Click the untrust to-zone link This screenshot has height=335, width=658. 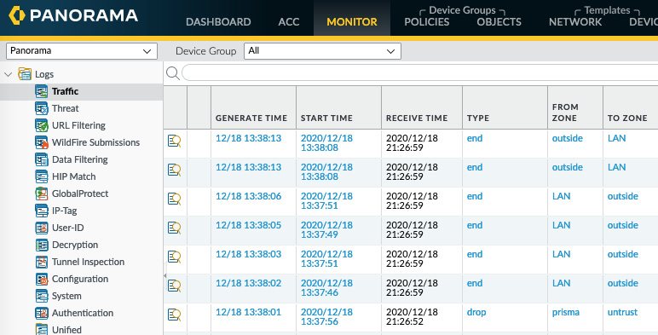pyautogui.click(x=622, y=312)
